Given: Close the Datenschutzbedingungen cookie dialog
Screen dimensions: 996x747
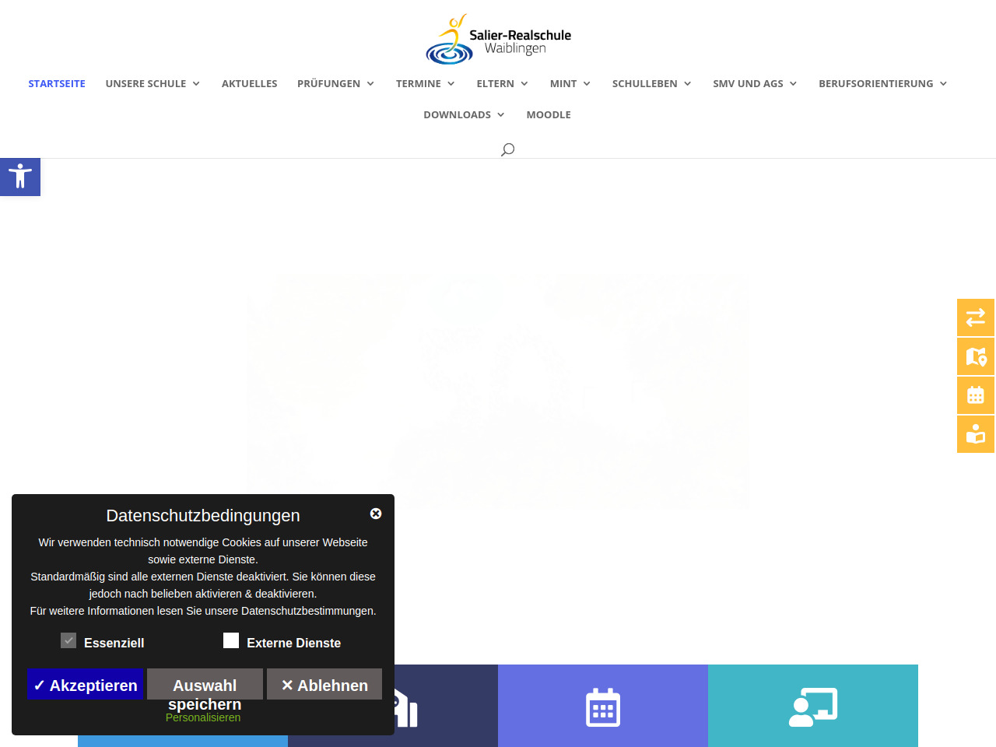Looking at the screenshot, I should (x=376, y=514).
